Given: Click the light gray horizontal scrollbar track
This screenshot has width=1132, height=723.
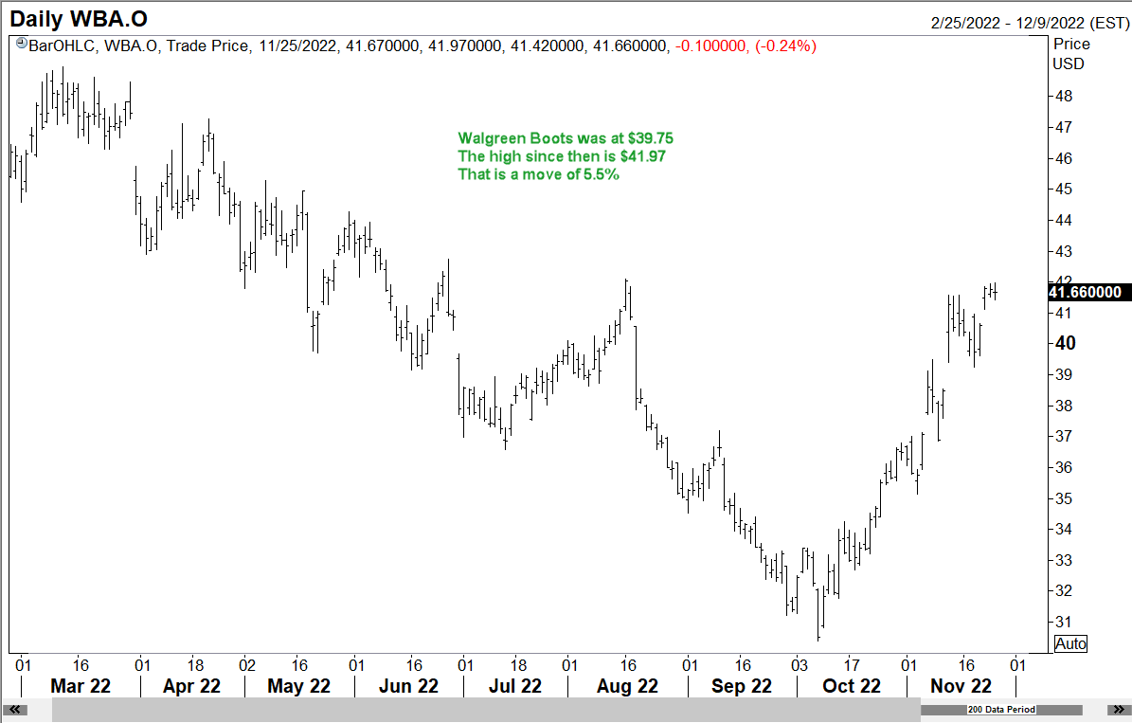Looking at the screenshot, I should click(x=486, y=711).
